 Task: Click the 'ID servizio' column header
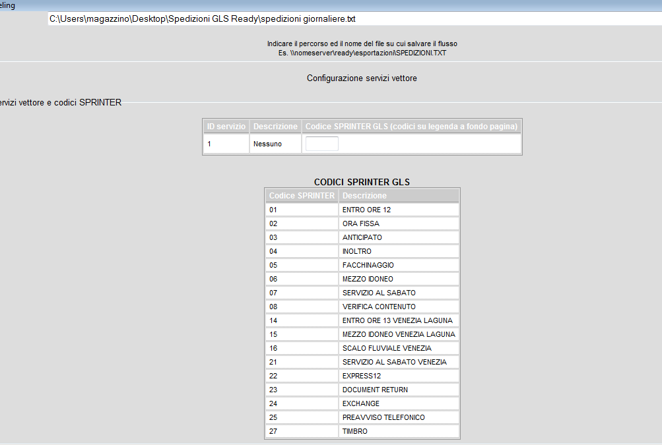pyautogui.click(x=226, y=127)
